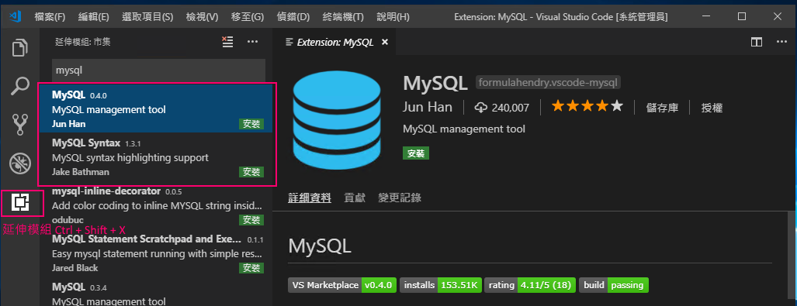Open the 檔案(F) menu
Image resolution: width=797 pixels, height=306 pixels.
click(50, 17)
